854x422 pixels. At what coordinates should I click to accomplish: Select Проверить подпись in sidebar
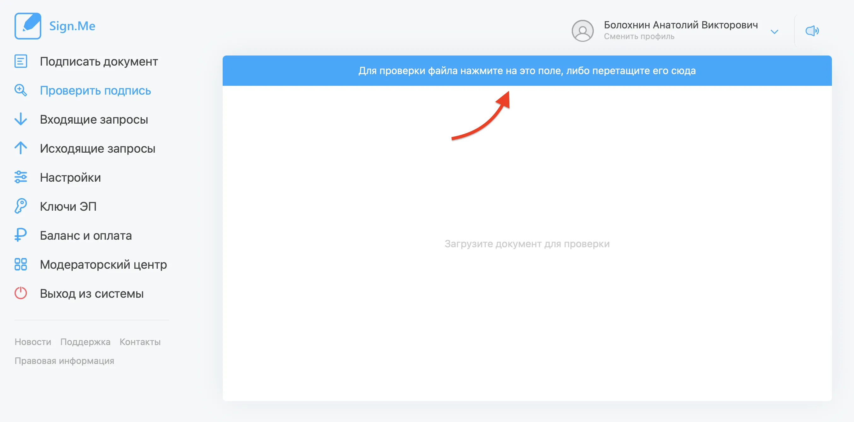(96, 91)
